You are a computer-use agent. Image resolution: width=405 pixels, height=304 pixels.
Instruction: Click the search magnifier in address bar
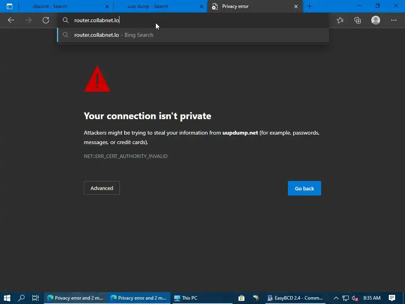[66, 20]
